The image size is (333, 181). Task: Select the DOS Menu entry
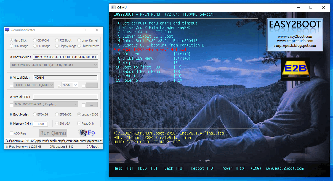(x=154, y=54)
